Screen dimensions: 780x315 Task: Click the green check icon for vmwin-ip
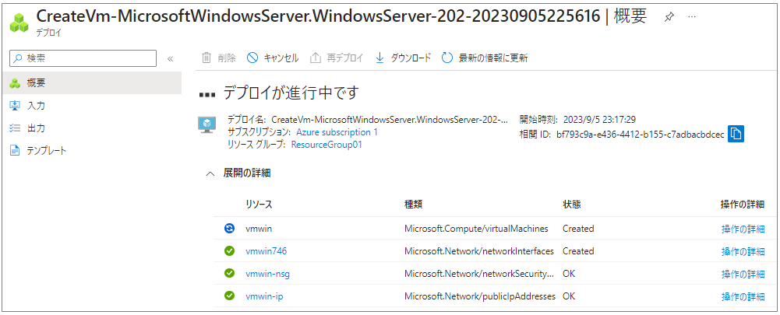pyautogui.click(x=229, y=296)
